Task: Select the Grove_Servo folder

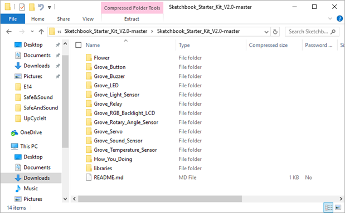Action: click(104, 132)
